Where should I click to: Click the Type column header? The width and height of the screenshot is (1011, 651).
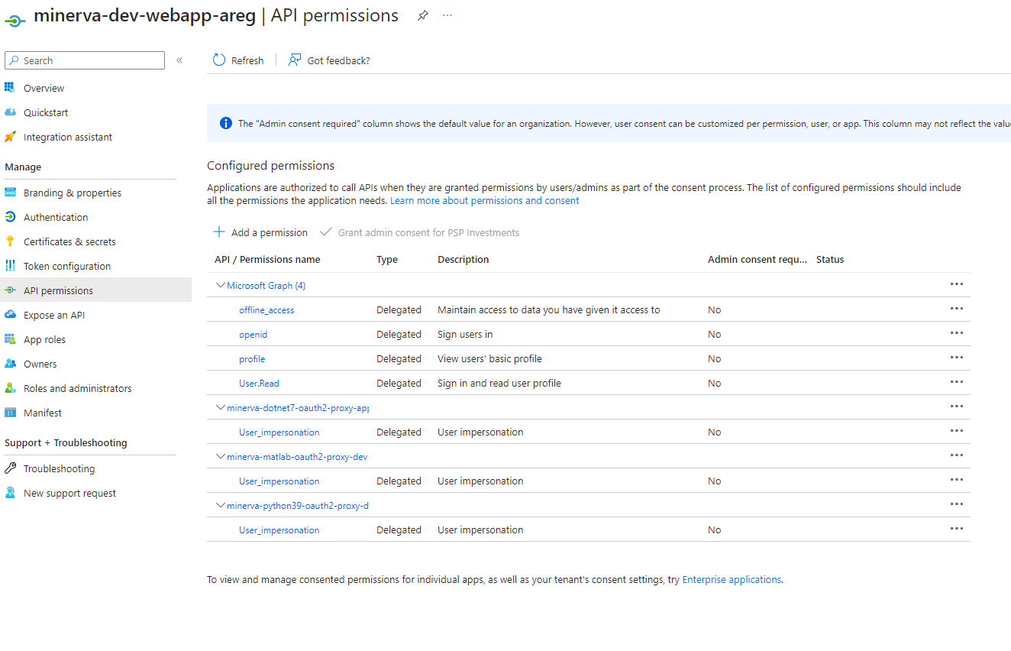[x=387, y=259]
